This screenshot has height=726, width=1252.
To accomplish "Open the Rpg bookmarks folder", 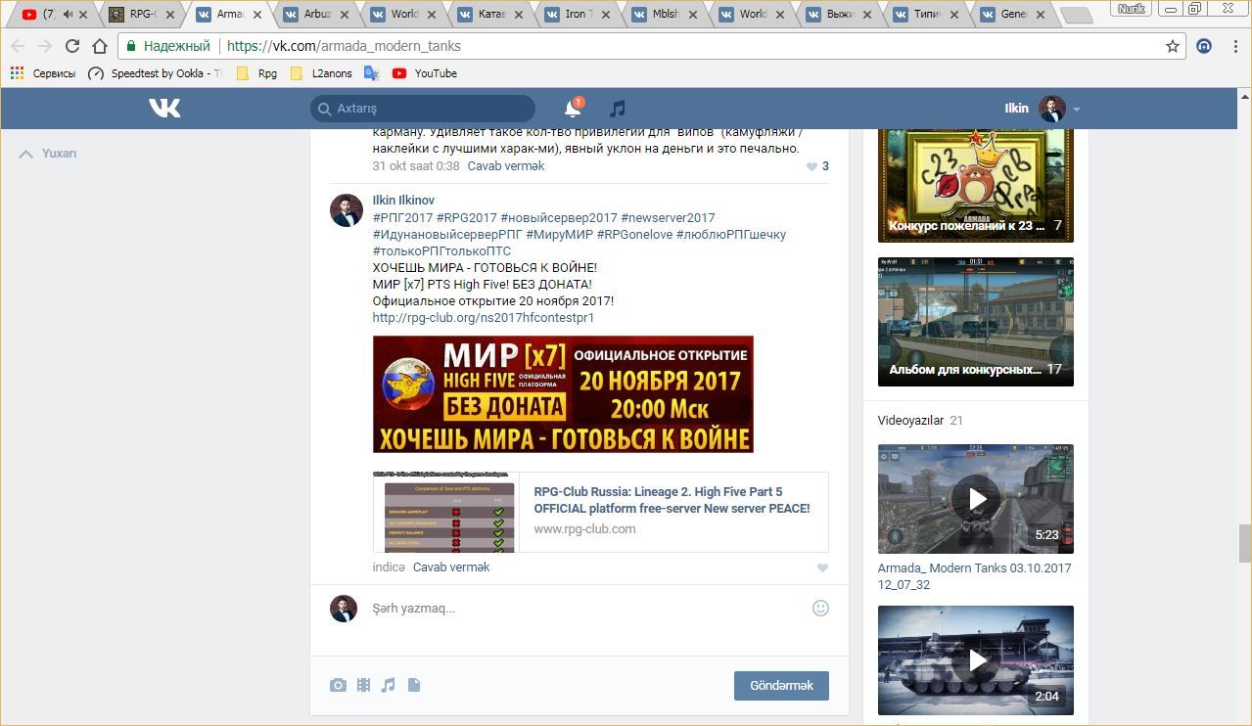I will point(257,73).
